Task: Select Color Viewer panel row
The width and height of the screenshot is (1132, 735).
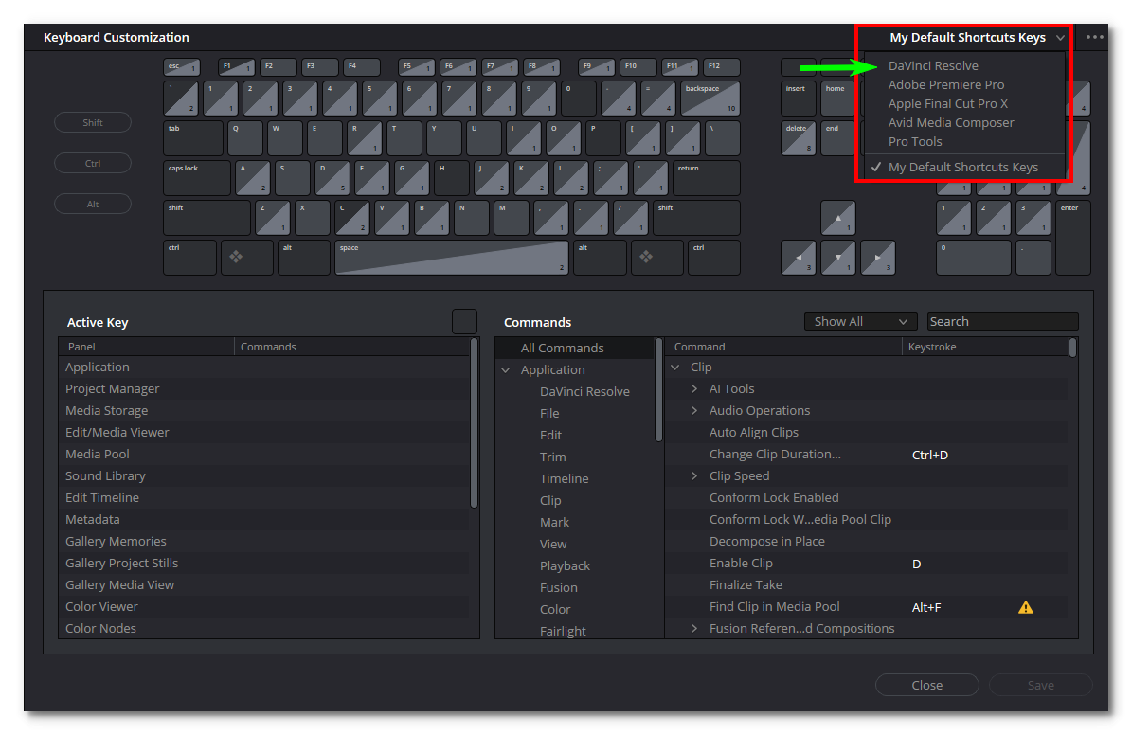Action: [x=264, y=606]
